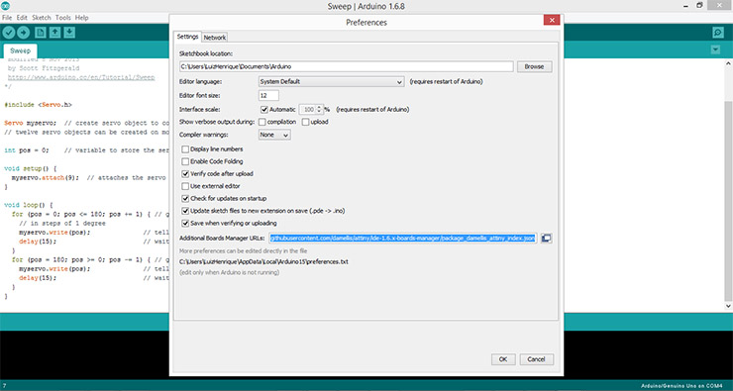Open the Help menu
The width and height of the screenshot is (733, 391).
coord(82,18)
